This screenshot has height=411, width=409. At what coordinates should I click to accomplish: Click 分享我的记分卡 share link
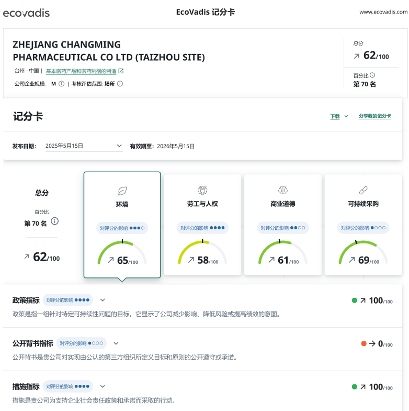375,116
